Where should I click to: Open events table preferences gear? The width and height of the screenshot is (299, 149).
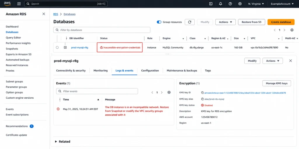click(x=169, y=92)
